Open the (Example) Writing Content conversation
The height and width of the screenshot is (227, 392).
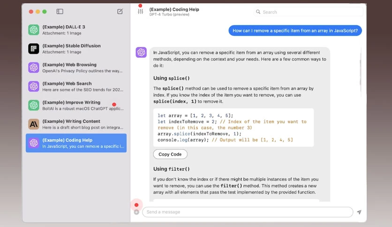(76, 124)
